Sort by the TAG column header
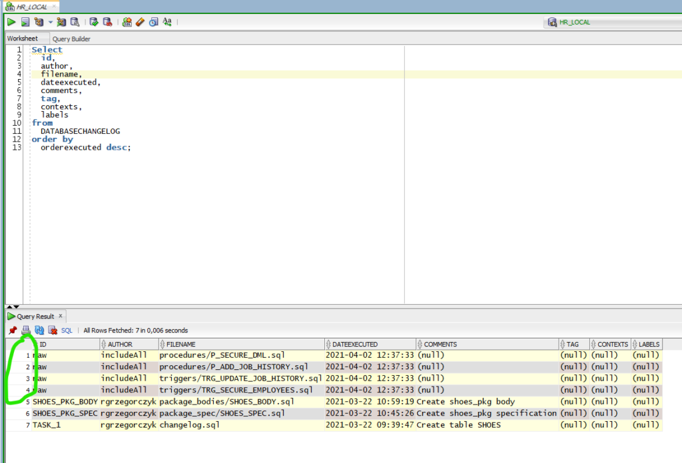 574,344
